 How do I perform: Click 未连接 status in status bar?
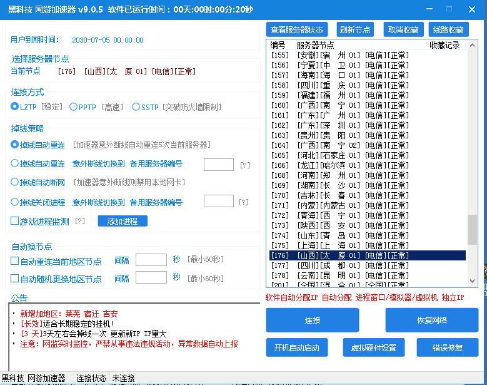[x=123, y=378]
